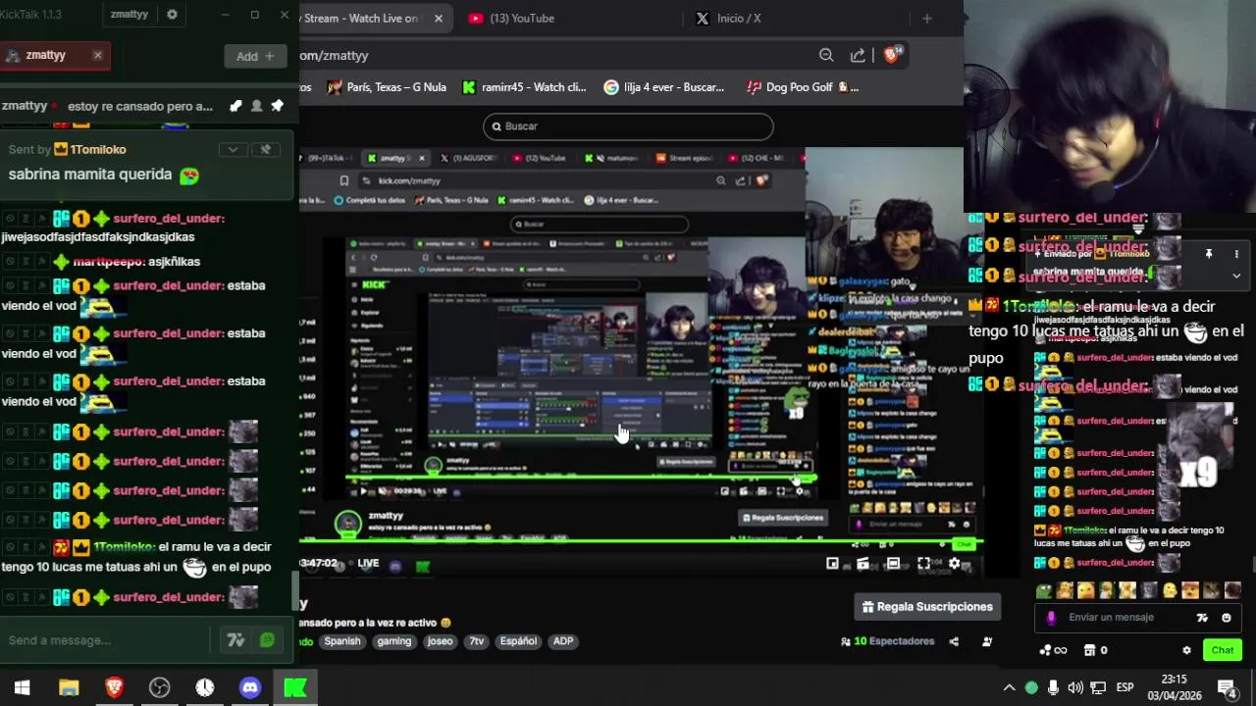Click the Regala Suscripciones button

click(x=927, y=607)
